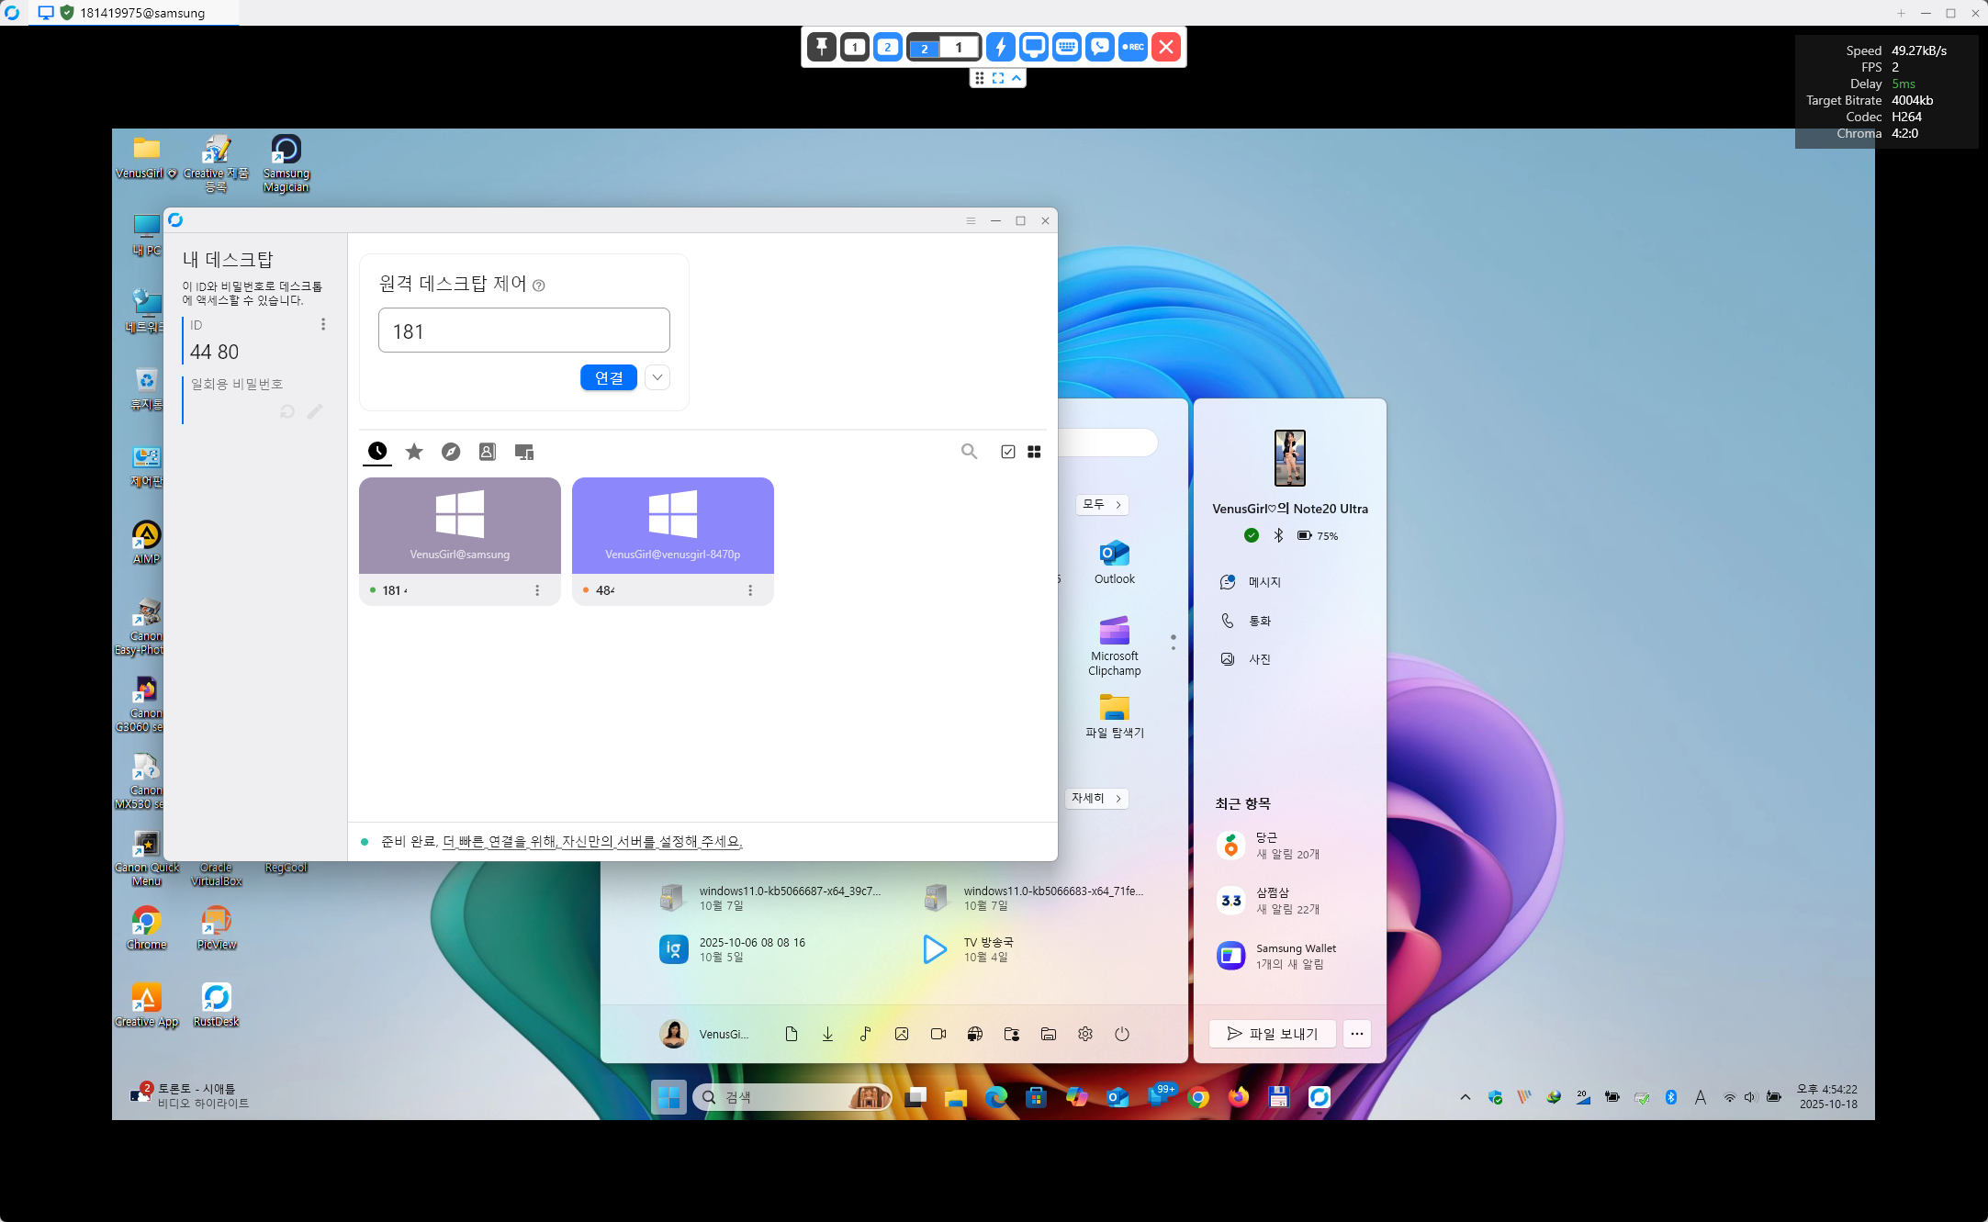Open search magnifier in peer list
The width and height of the screenshot is (1988, 1222).
[x=969, y=452]
